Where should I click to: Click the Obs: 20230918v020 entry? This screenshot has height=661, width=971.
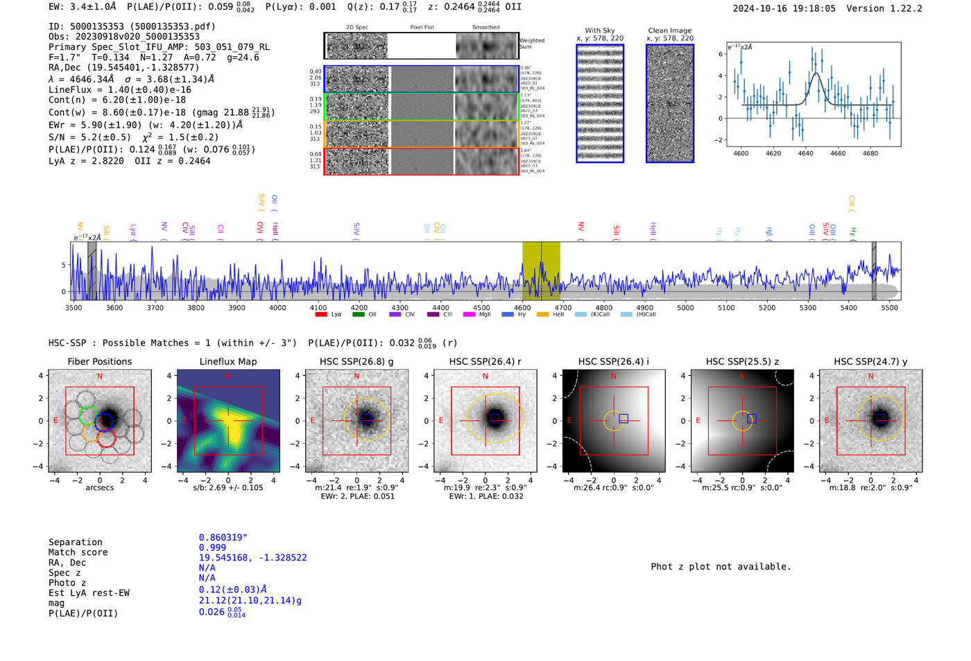[x=124, y=37]
